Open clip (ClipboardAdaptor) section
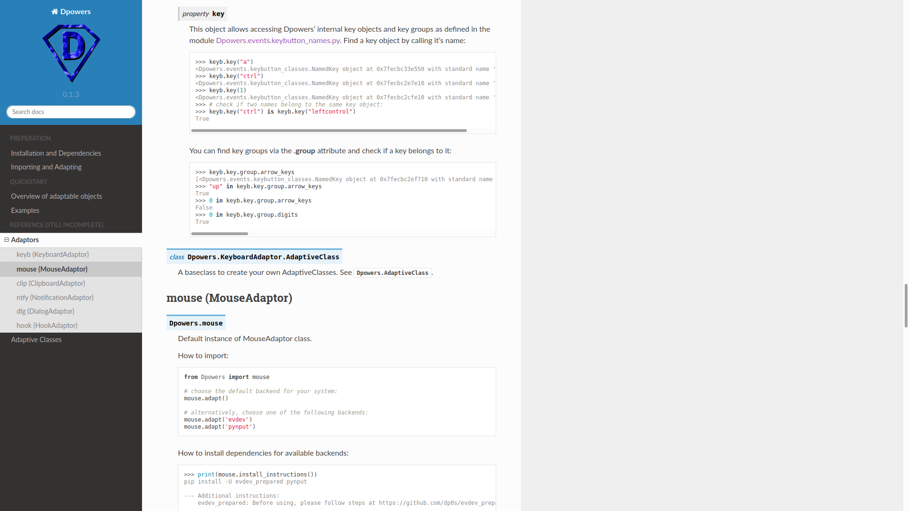This screenshot has height=511, width=909. pyautogui.click(x=51, y=283)
